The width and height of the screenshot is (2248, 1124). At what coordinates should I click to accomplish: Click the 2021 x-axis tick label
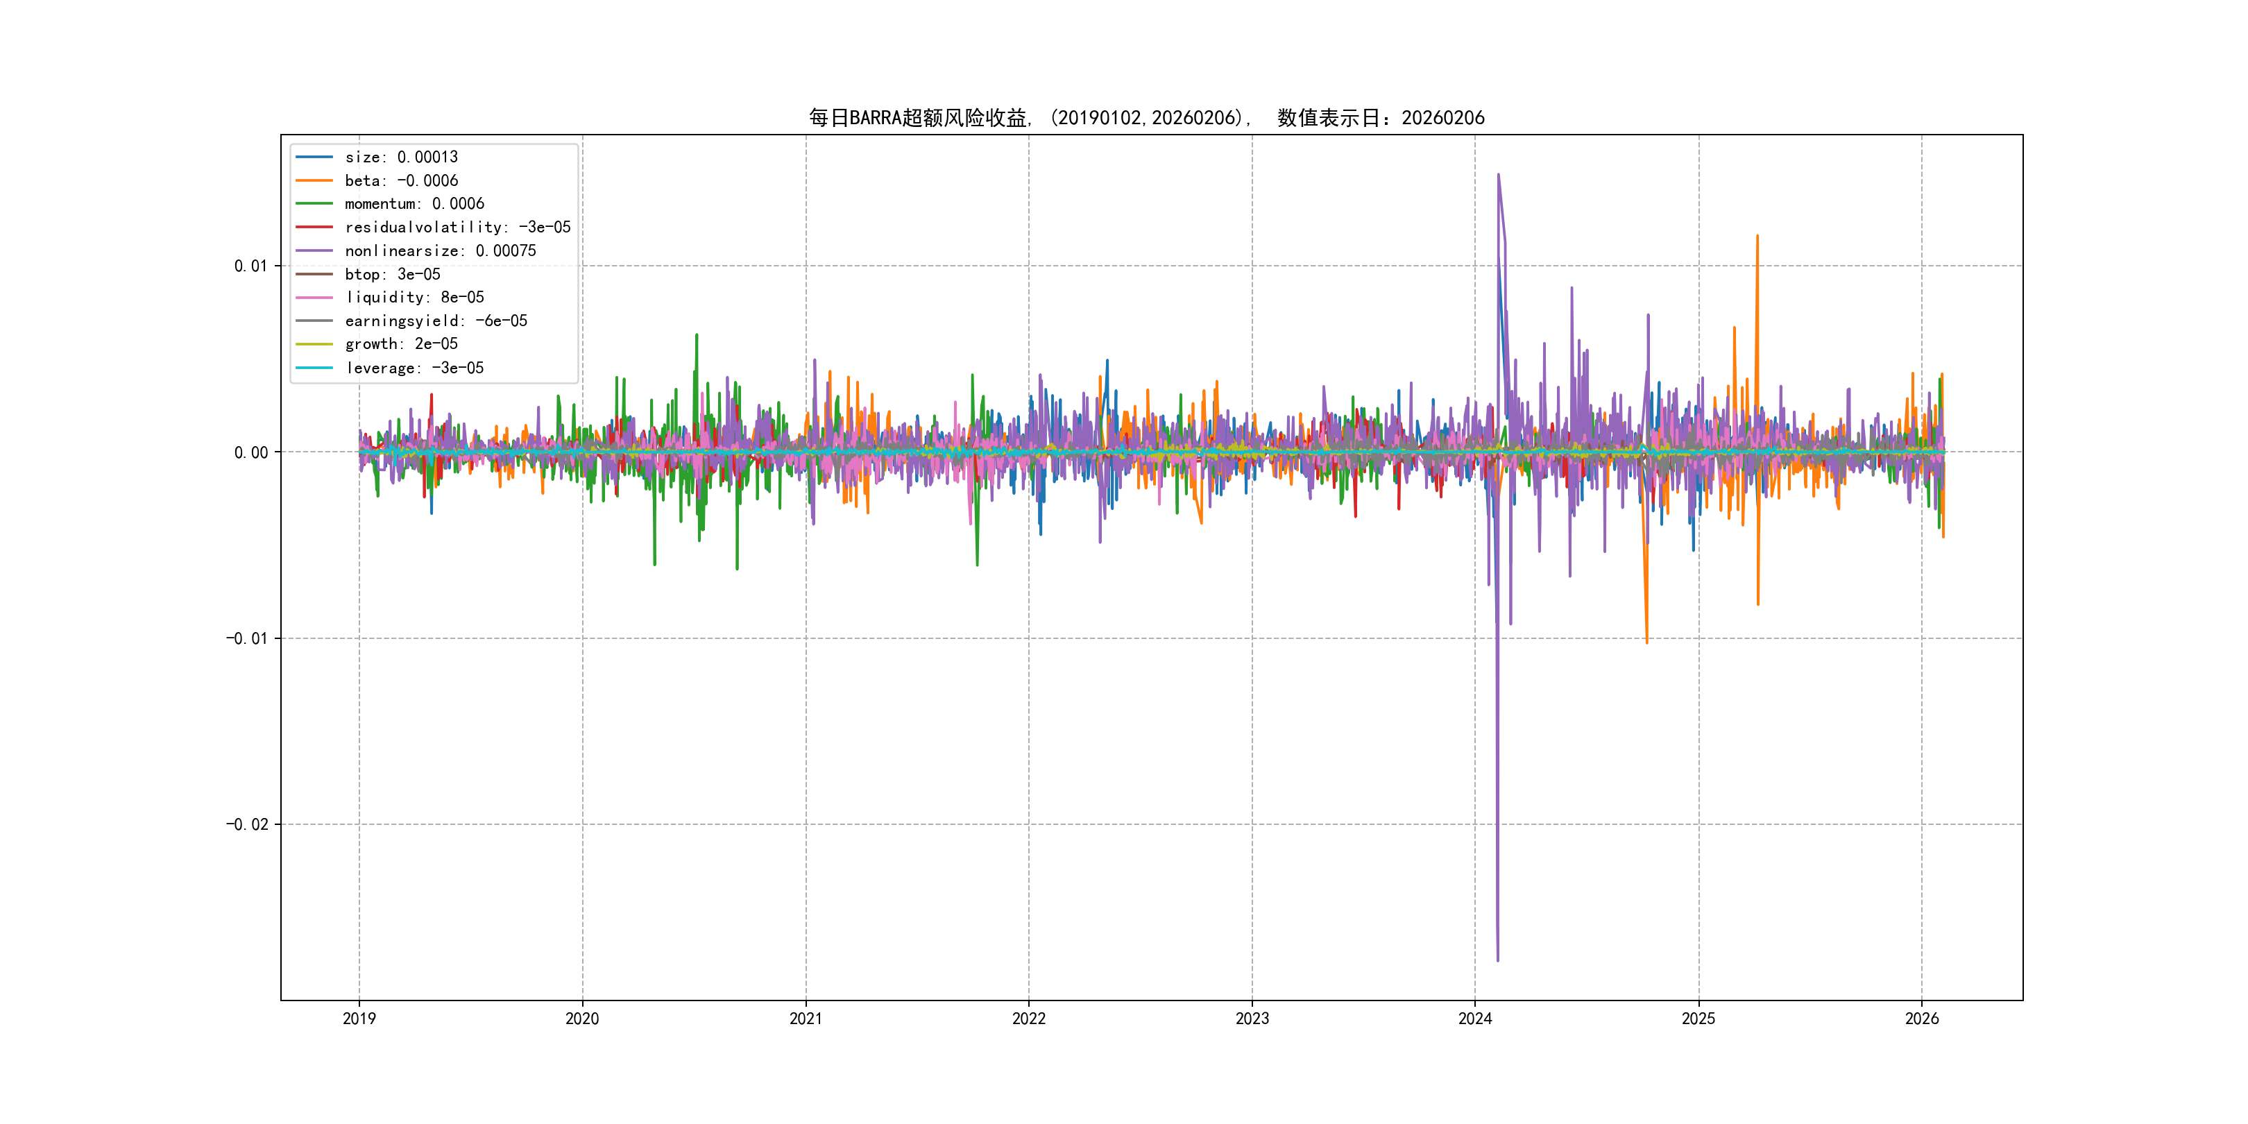(806, 1019)
